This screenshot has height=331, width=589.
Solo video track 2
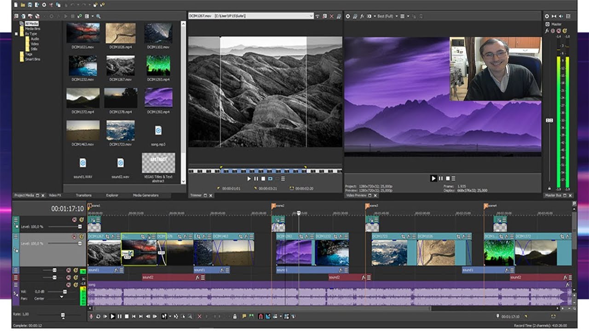point(81,236)
